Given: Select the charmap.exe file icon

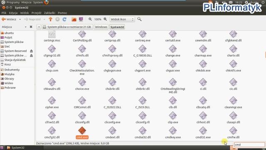Looking at the screenshot, I should (203, 49).
